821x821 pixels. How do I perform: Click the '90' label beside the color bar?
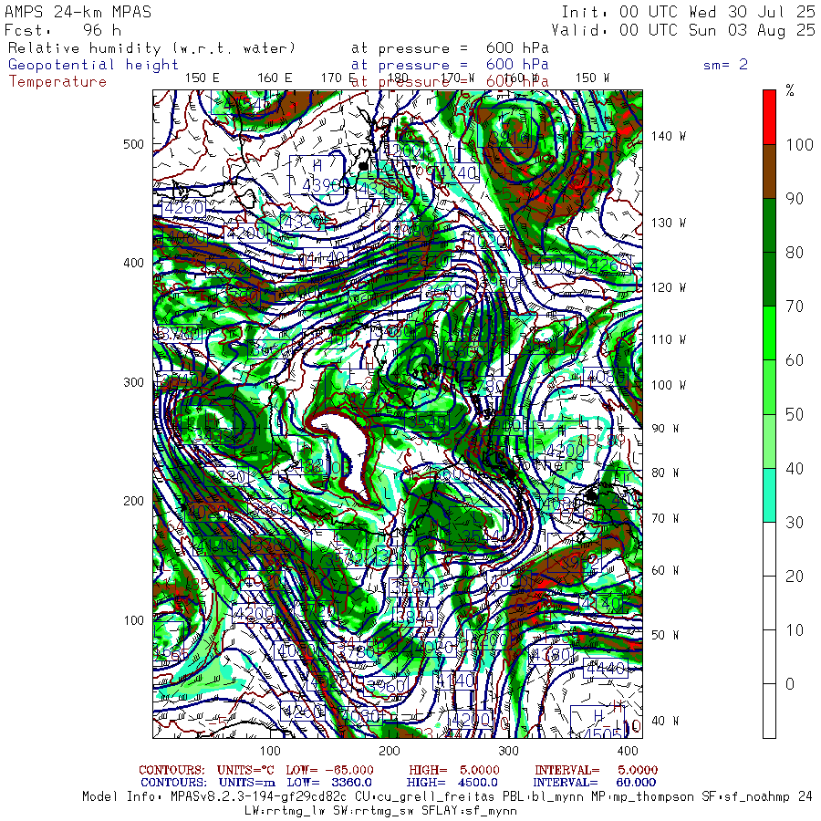795,199
